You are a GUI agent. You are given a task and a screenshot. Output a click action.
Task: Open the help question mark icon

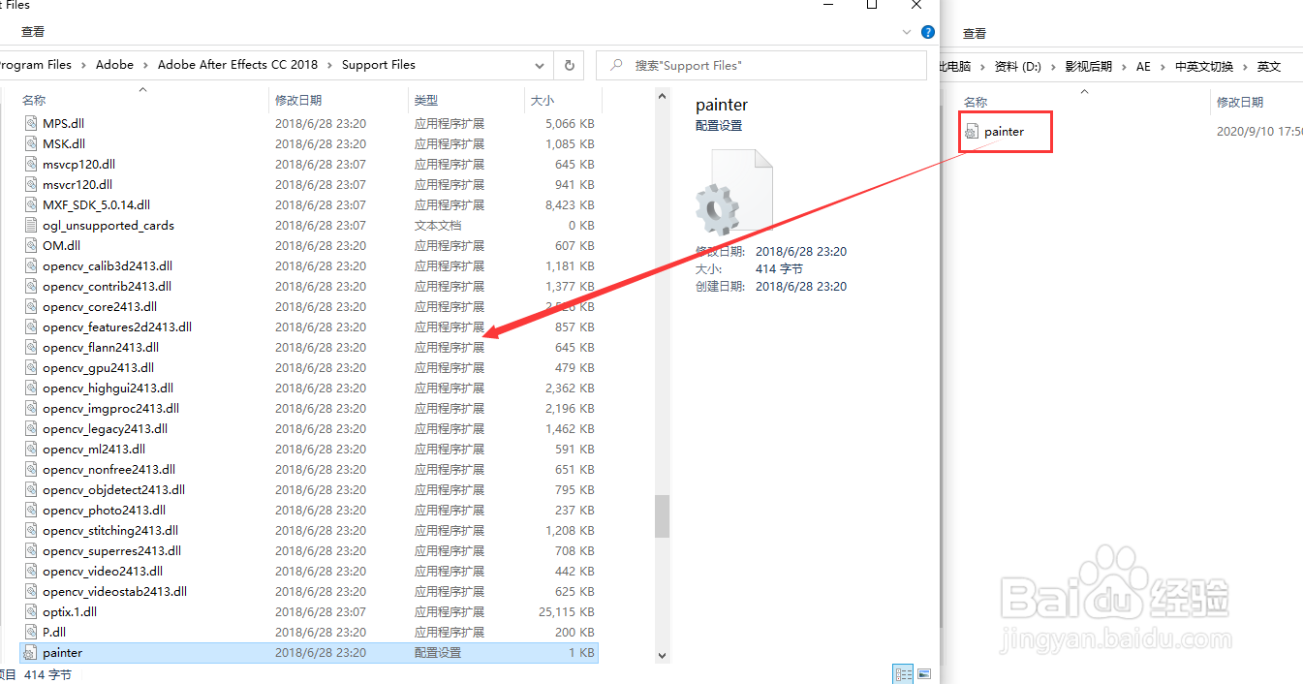tap(927, 32)
